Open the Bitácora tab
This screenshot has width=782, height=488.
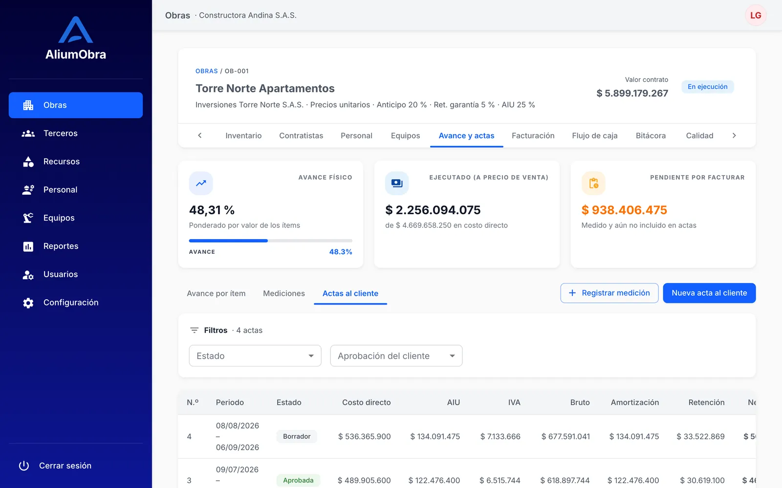click(x=651, y=136)
